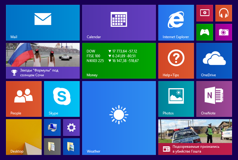The width and height of the screenshot is (238, 160).
Task: Open the Games tile with controller icon
Action: pos(205,32)
